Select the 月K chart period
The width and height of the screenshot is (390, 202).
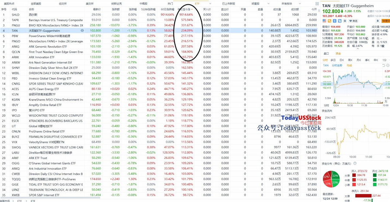point(359,60)
